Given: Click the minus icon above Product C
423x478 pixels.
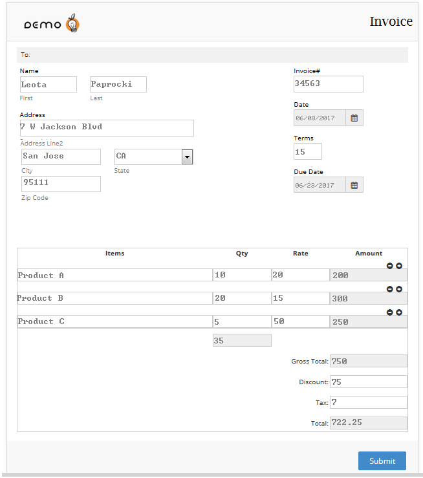Looking at the screenshot, I should [390, 312].
